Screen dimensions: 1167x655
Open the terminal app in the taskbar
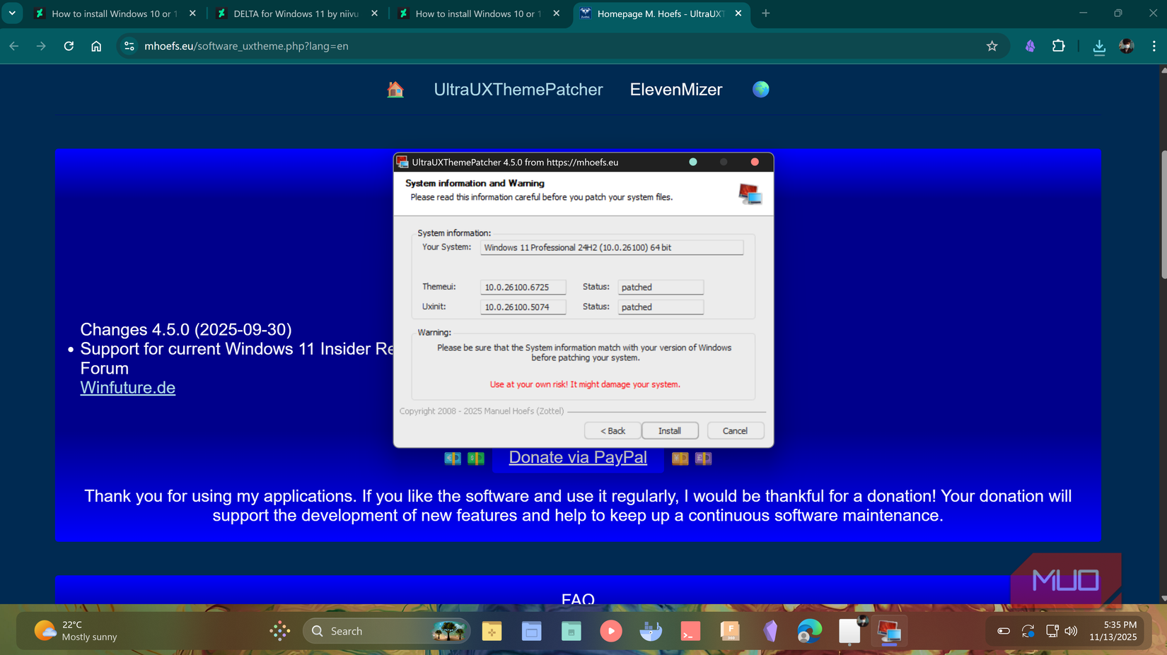click(x=690, y=630)
